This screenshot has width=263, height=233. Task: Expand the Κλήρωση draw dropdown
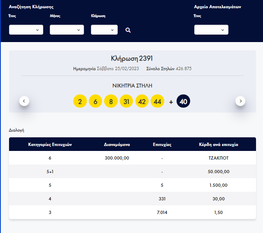click(x=104, y=30)
